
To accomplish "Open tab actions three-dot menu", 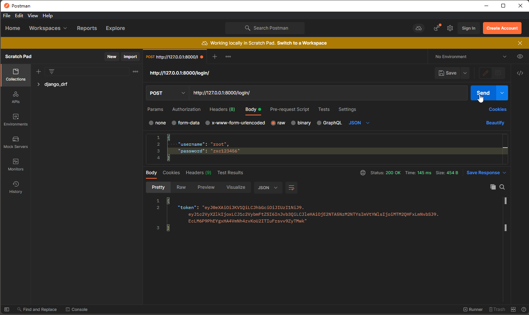I will [228, 57].
